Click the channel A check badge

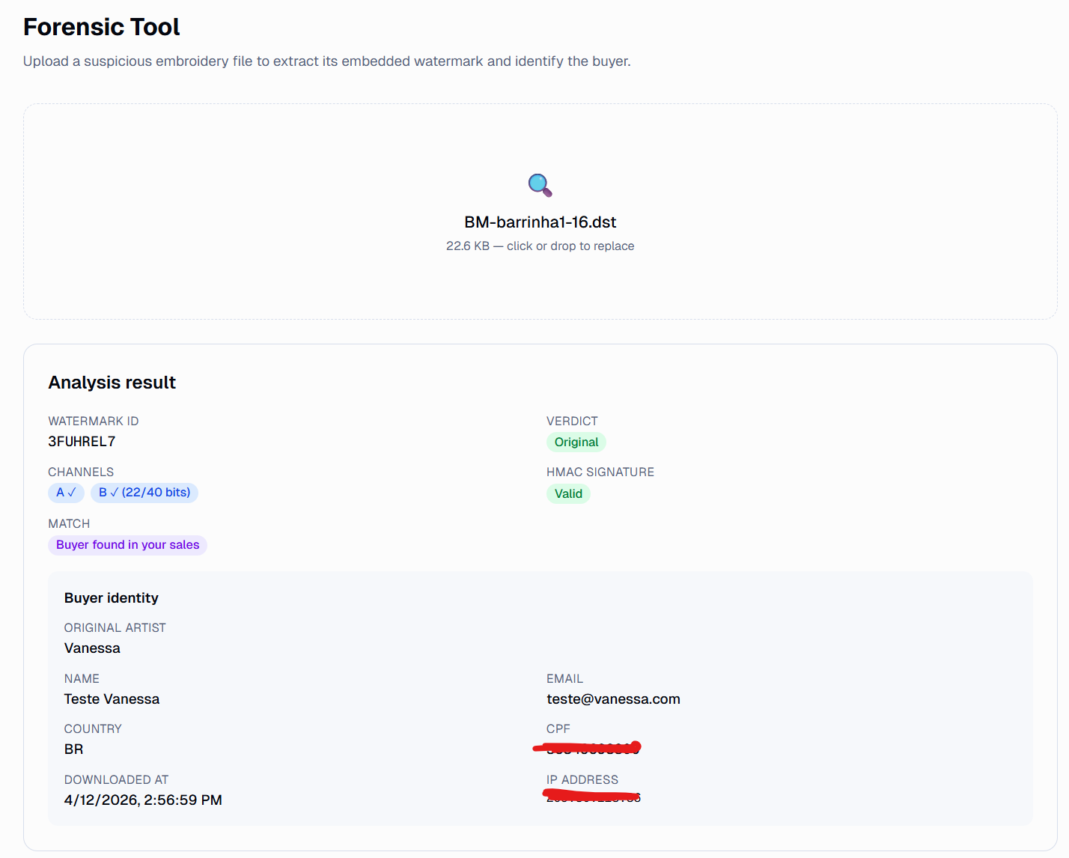click(66, 493)
